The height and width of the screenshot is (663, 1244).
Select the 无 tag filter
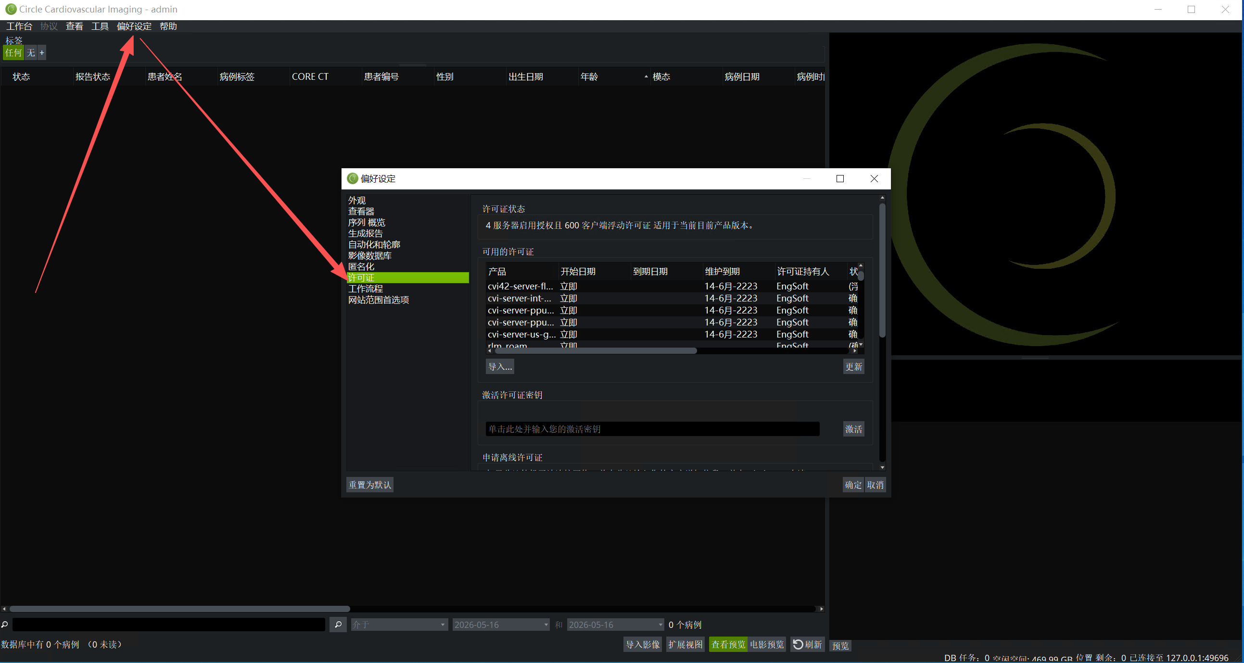(31, 52)
